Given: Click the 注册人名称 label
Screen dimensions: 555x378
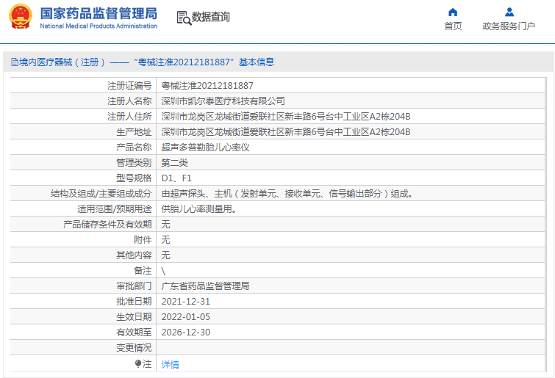Looking at the screenshot, I should click(129, 101).
